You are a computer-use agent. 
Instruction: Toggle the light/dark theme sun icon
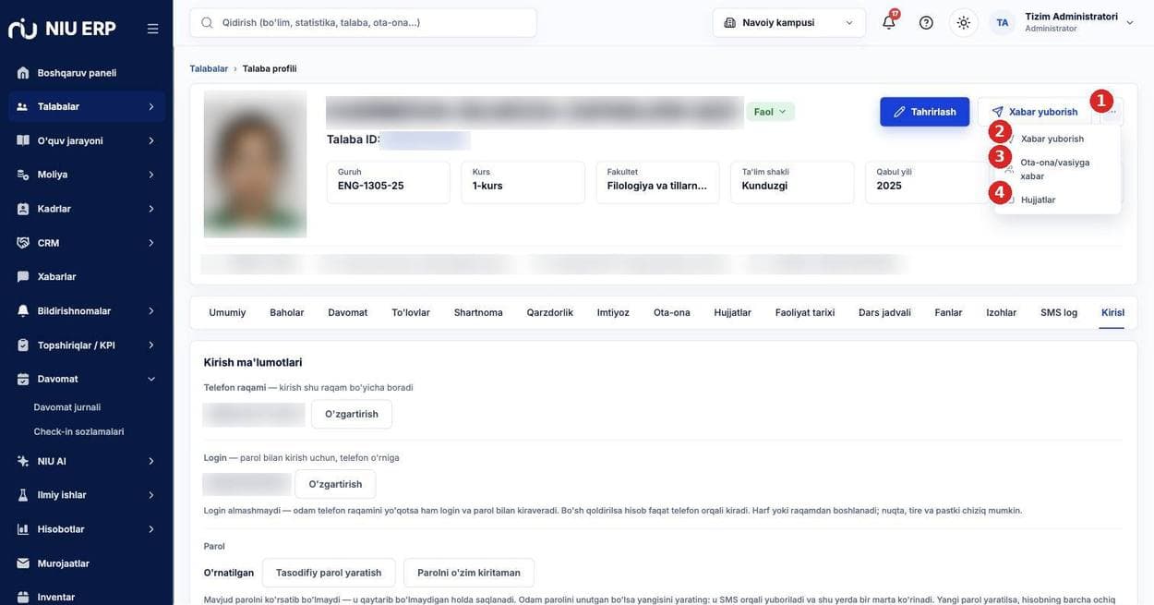(x=964, y=22)
